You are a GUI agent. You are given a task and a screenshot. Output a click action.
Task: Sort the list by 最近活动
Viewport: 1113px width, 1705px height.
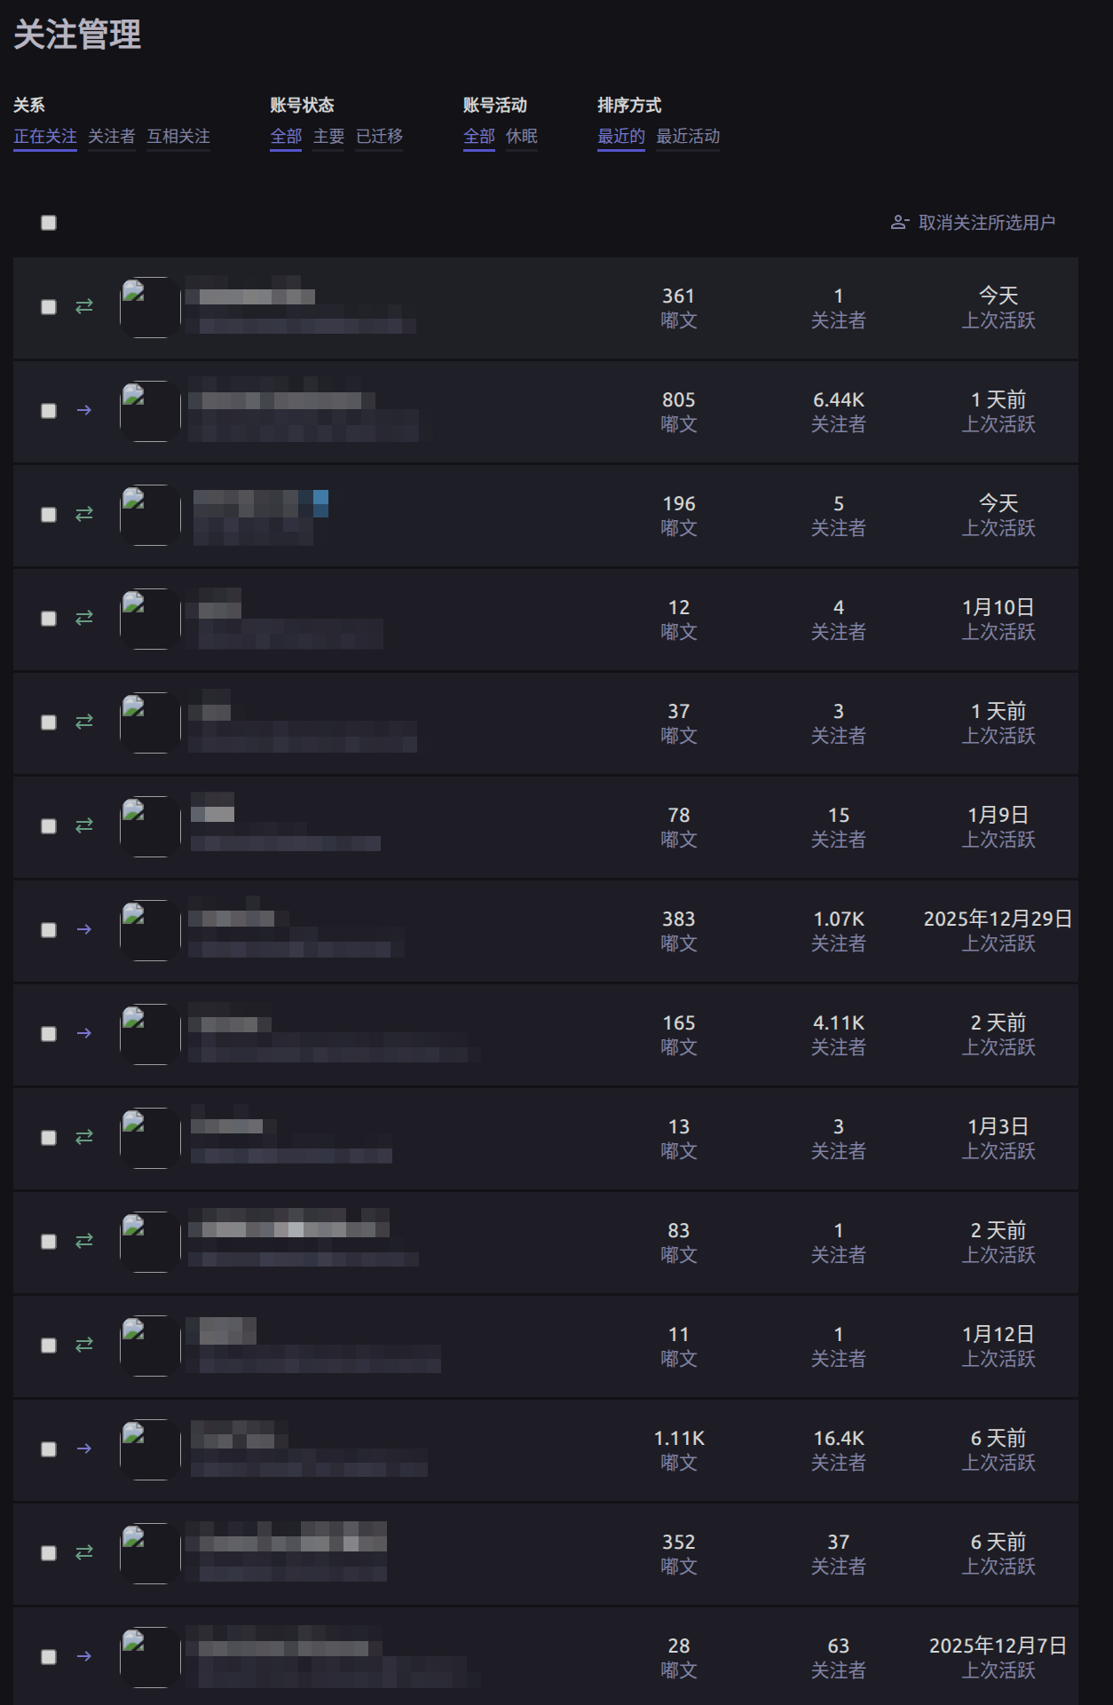click(x=688, y=137)
